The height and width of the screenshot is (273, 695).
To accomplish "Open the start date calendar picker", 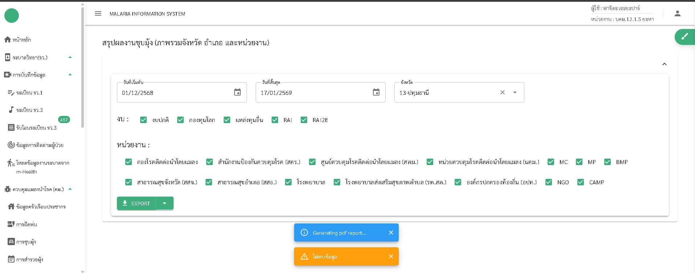I will 237,92.
